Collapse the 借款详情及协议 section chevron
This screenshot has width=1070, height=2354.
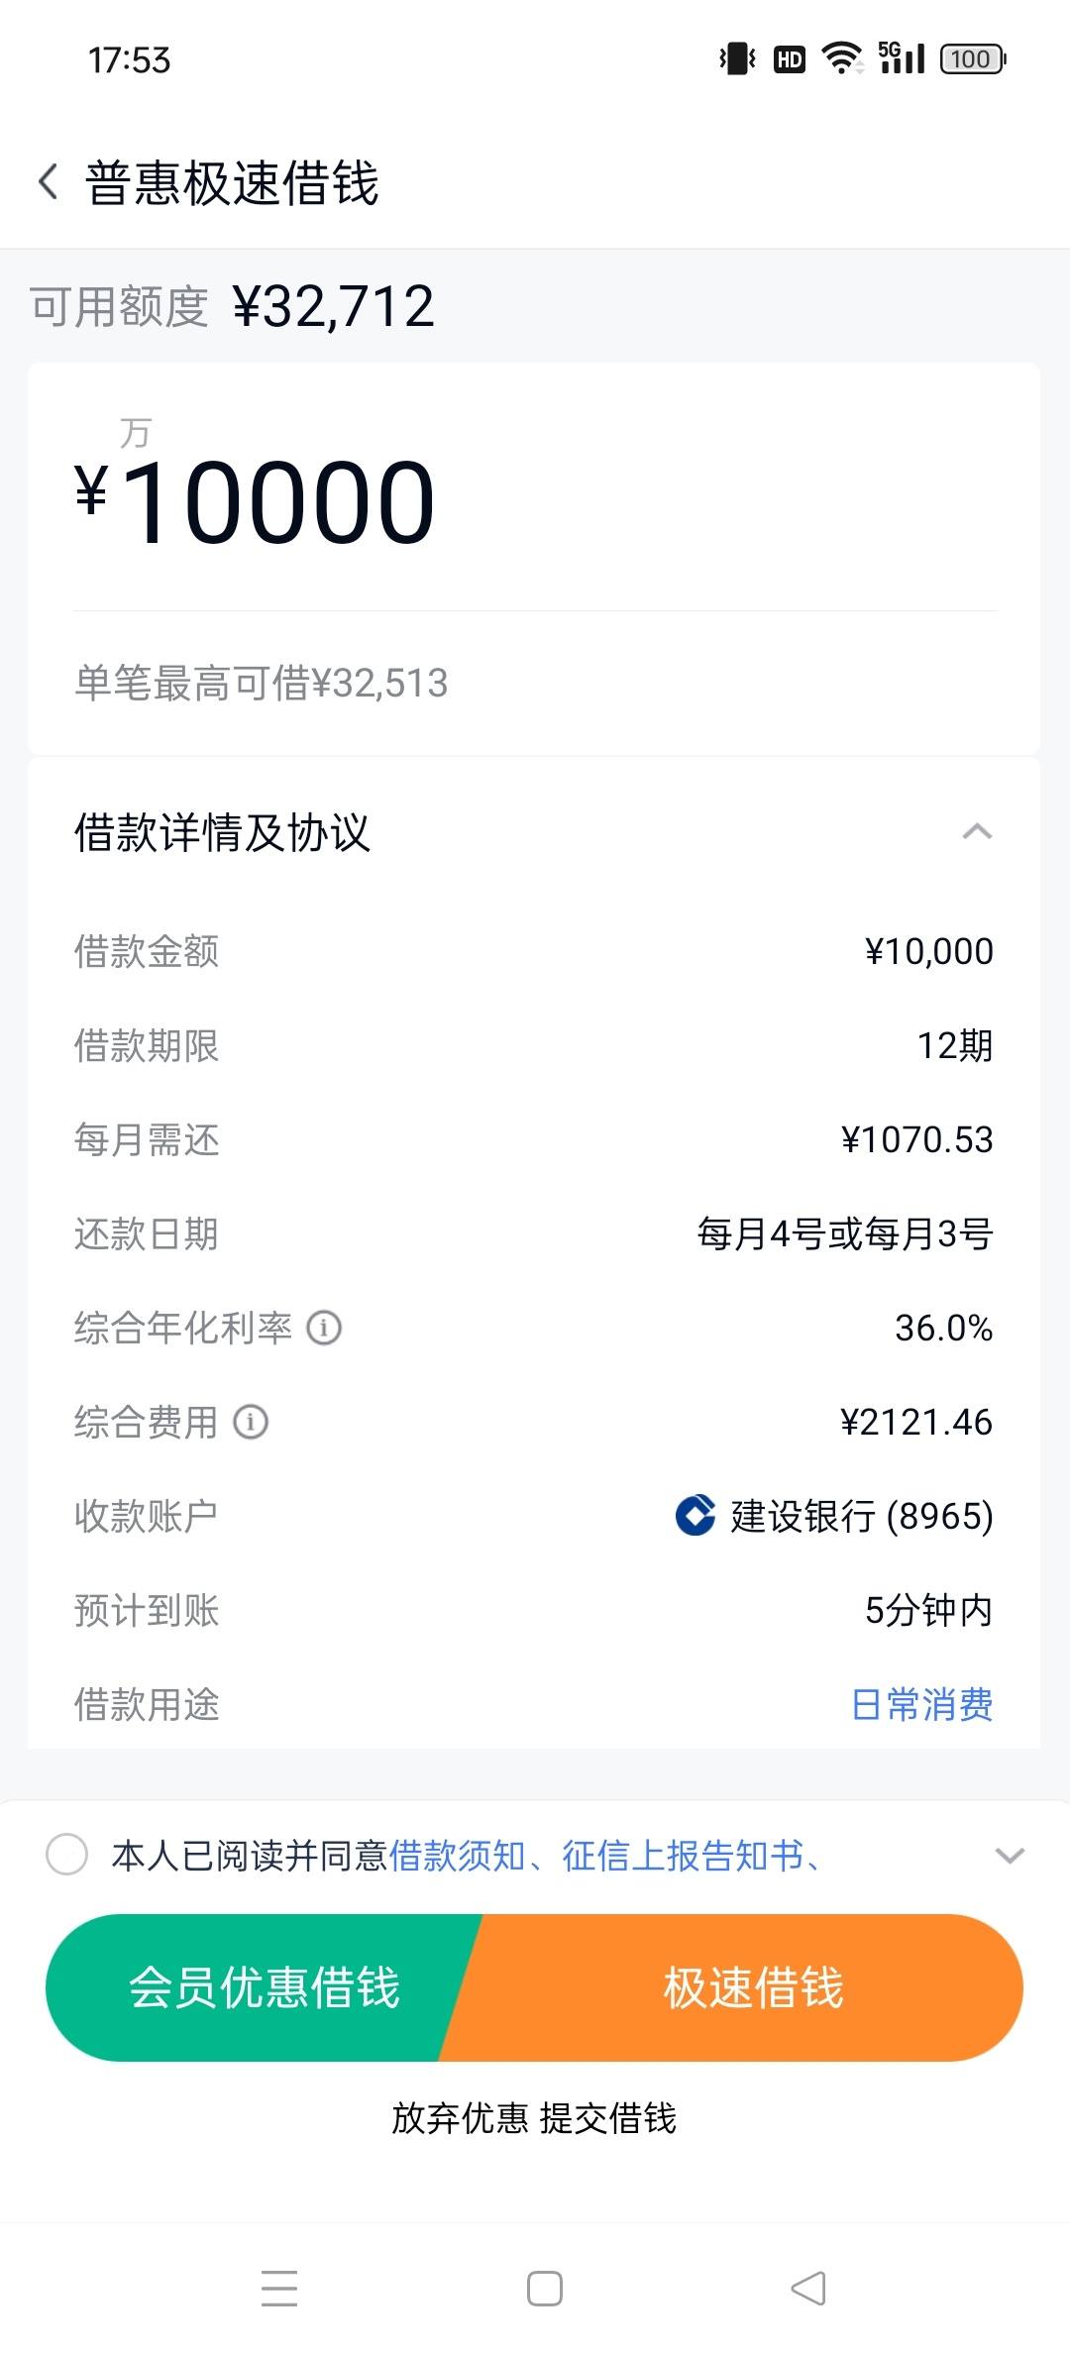(977, 832)
